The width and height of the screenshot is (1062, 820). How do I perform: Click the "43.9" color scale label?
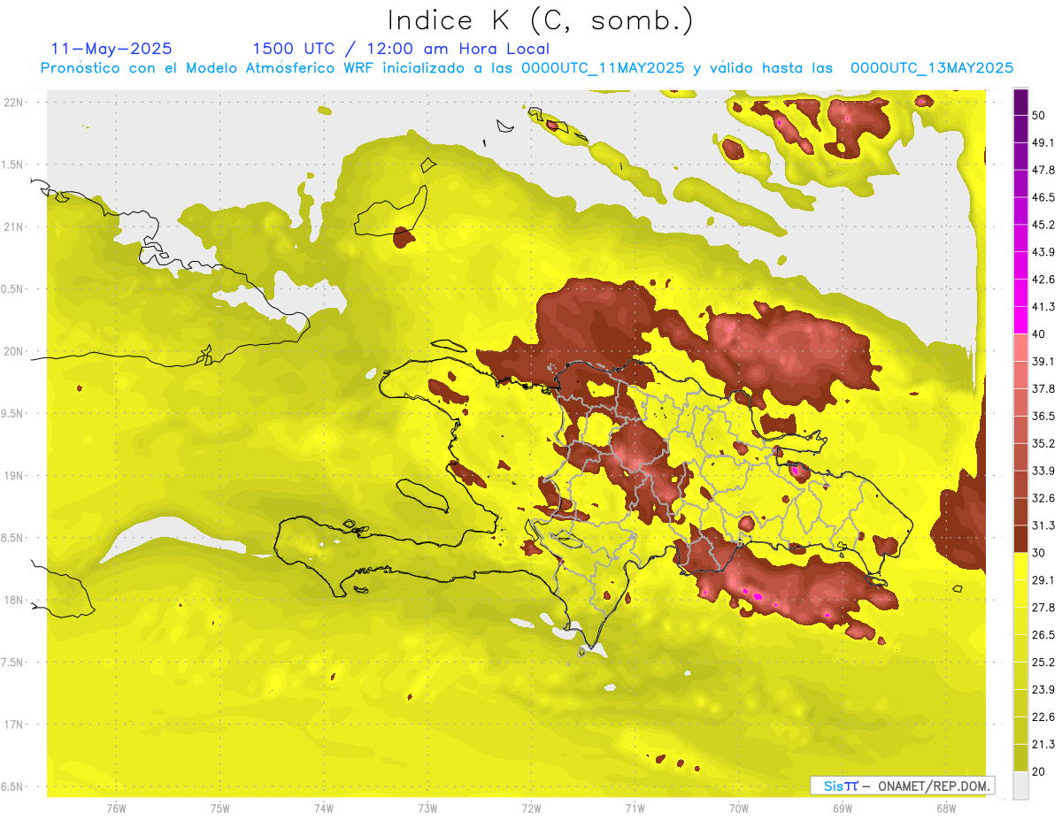click(x=1043, y=252)
